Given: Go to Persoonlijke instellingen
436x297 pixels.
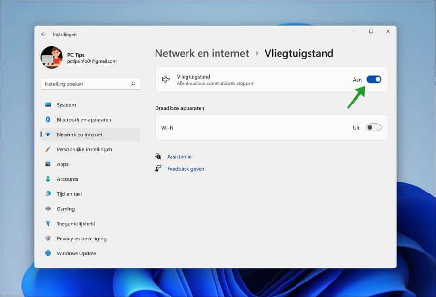Looking at the screenshot, I should pos(90,149).
